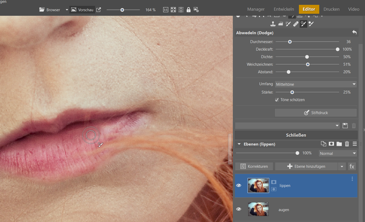Hide the lippen layer via eye icon
This screenshot has width=365, height=222.
pyautogui.click(x=239, y=185)
